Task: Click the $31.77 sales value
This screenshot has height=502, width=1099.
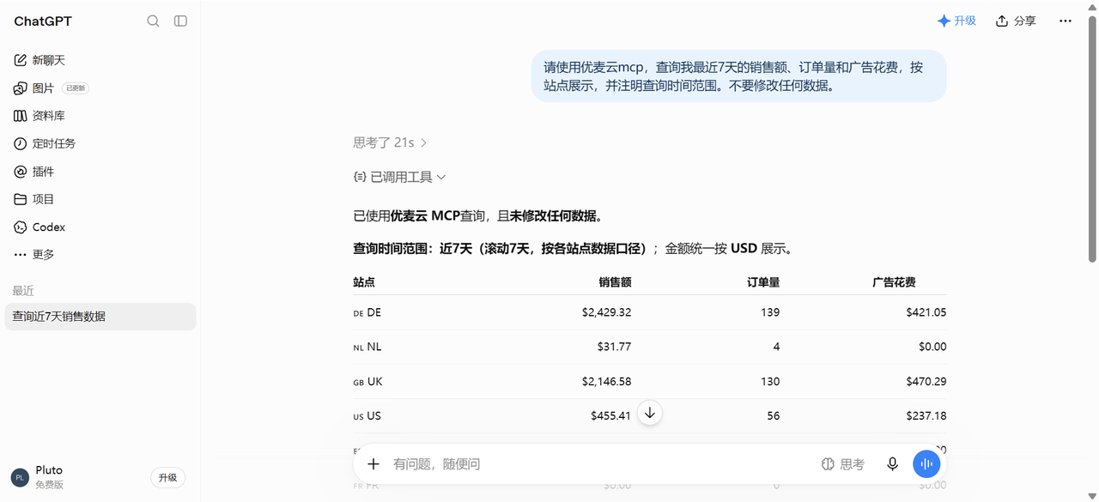Action: pyautogui.click(x=614, y=347)
